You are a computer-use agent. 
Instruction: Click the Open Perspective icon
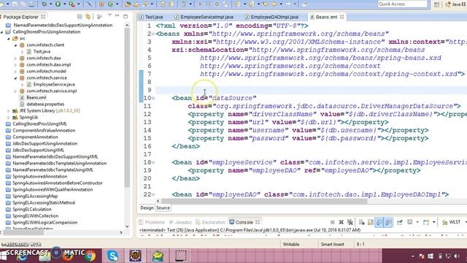pos(436,4)
